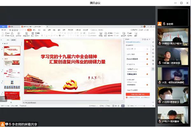This screenshot has height=127, width=191.
Task: Open the 文件 file menu dropdown
Action: click(4, 30)
